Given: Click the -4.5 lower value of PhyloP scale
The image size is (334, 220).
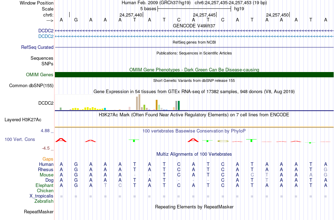Looking at the screenshot, I should point(46,148).
